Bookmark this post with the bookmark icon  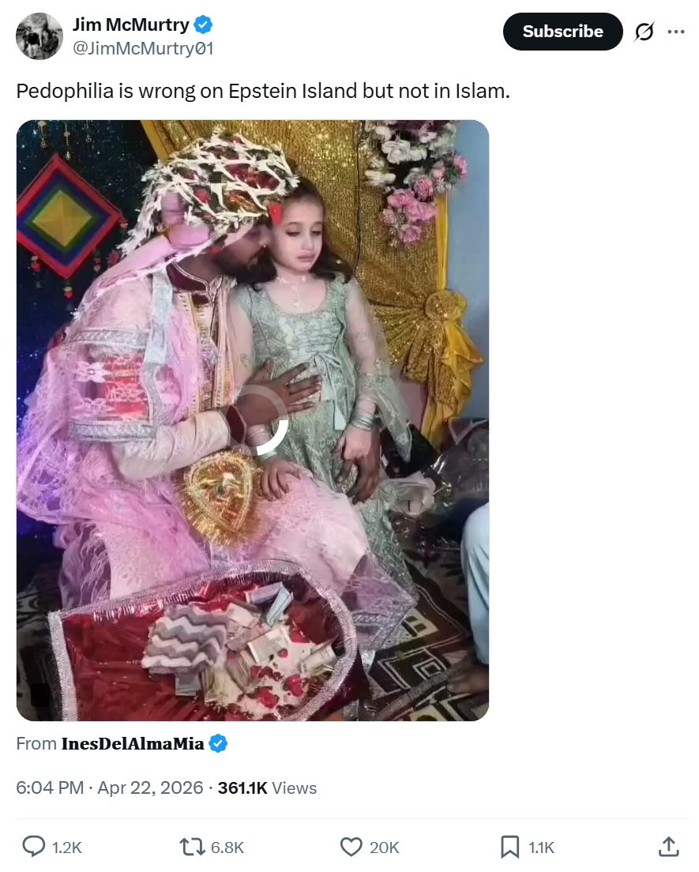coord(510,847)
